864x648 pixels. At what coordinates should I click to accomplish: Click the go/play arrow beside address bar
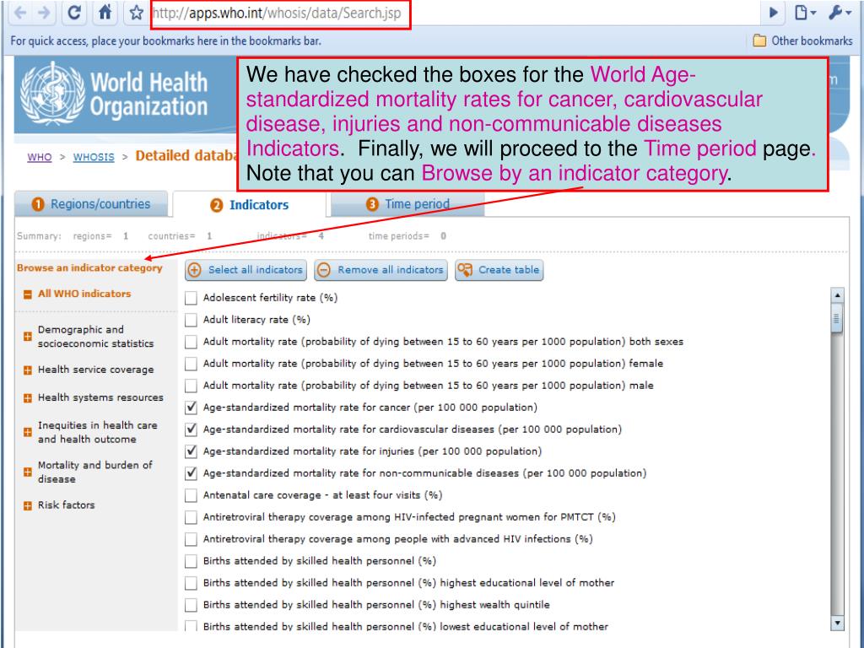(773, 12)
